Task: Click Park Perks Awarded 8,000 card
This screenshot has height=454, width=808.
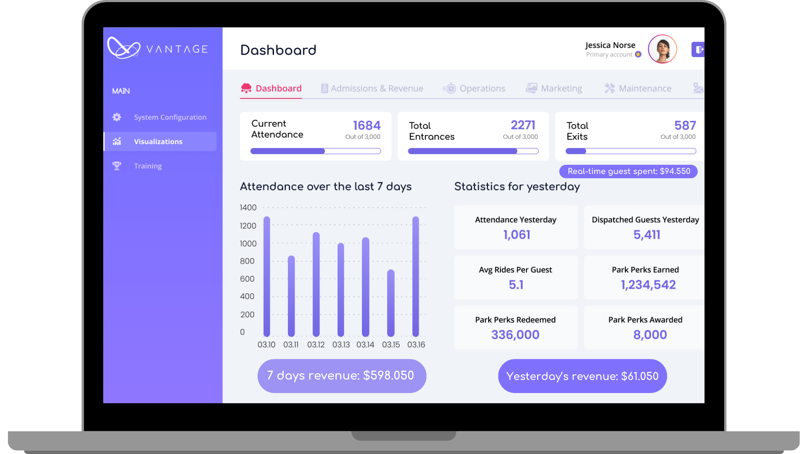Action: (644, 327)
